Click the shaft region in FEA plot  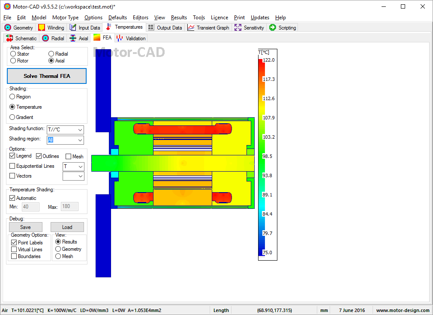173,163
